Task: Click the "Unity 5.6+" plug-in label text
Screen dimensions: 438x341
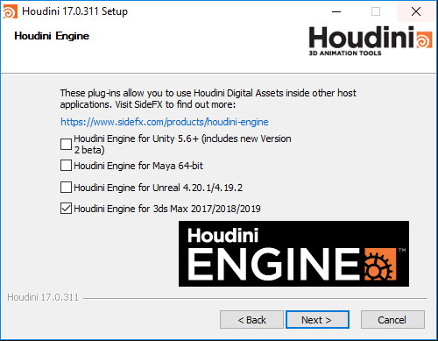Action: (x=176, y=139)
